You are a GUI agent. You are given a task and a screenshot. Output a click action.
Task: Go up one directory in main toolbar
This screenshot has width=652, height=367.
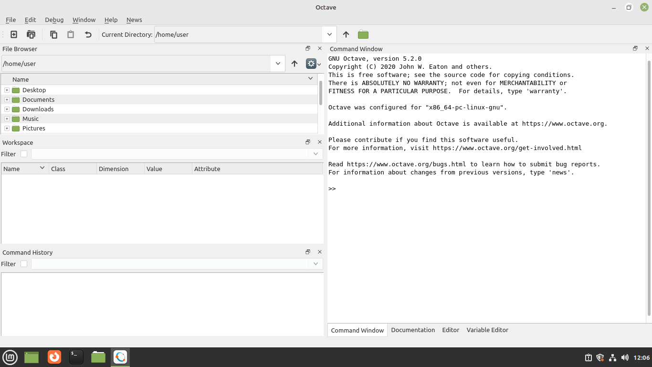(x=346, y=34)
